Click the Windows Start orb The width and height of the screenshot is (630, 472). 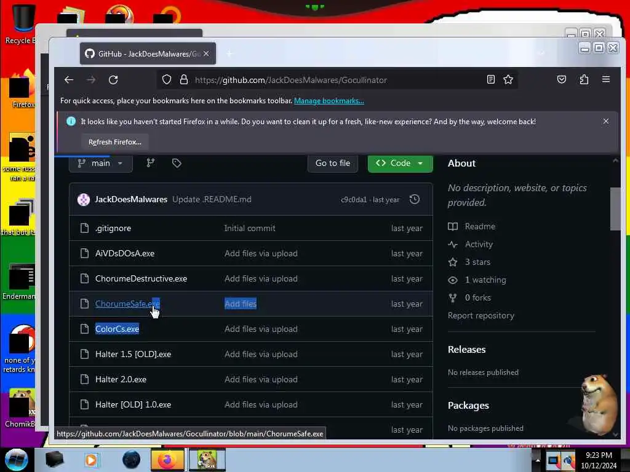17,460
